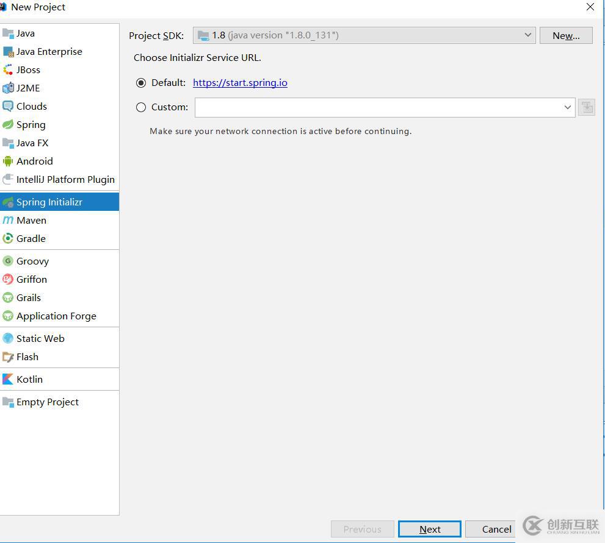Choose the Groovy list entry text

pos(33,261)
